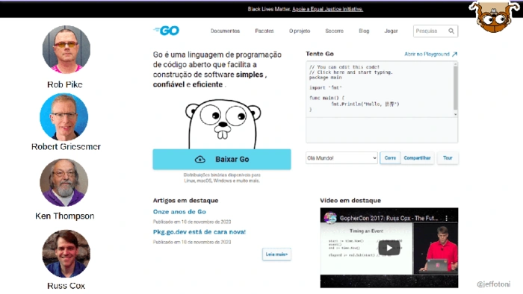Click the Baixar Go download button
Viewport: 523px width, 294px height.
pyautogui.click(x=222, y=159)
